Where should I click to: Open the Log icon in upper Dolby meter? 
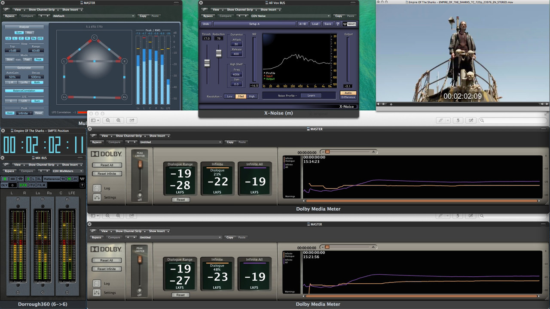(x=97, y=188)
